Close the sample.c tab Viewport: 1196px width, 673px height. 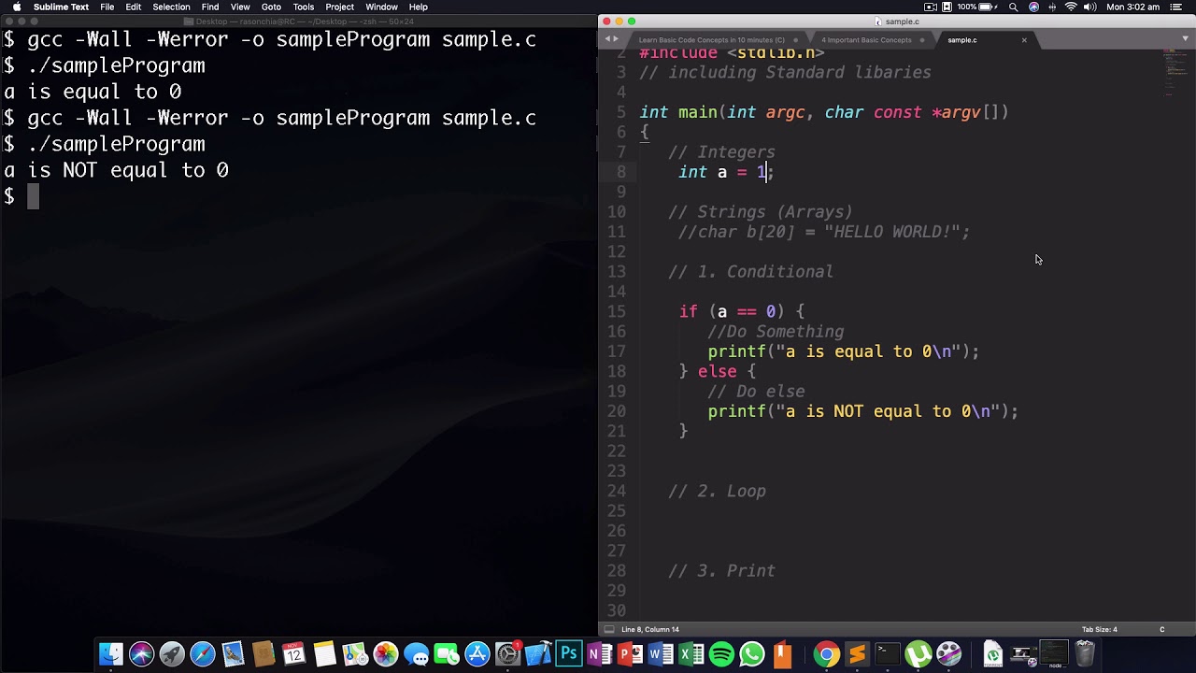(x=1024, y=40)
